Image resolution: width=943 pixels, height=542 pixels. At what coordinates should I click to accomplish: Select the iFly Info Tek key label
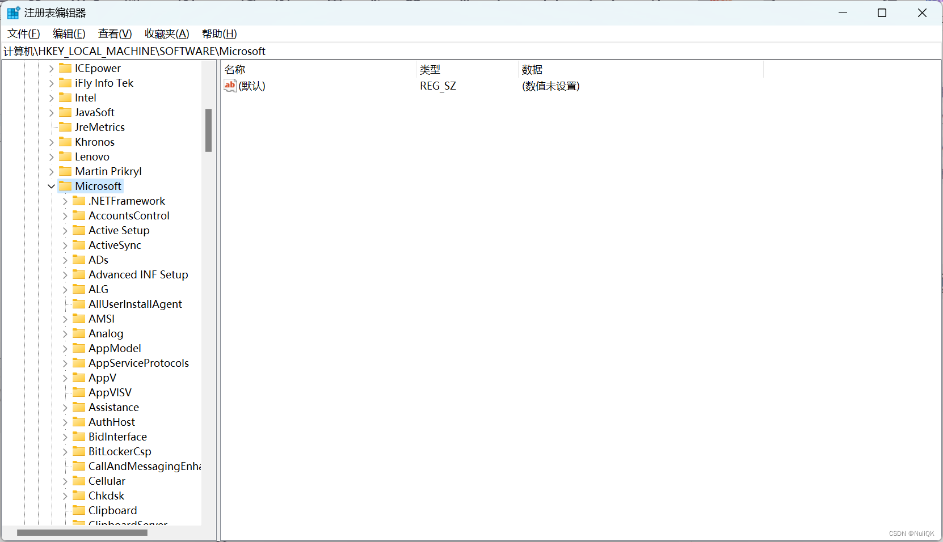(104, 83)
